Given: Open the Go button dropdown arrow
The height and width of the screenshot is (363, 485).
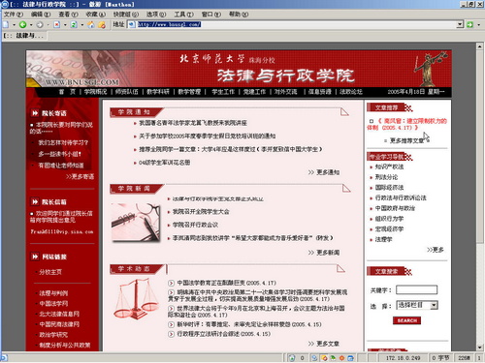Looking at the screenshot, I should pos(478,25).
